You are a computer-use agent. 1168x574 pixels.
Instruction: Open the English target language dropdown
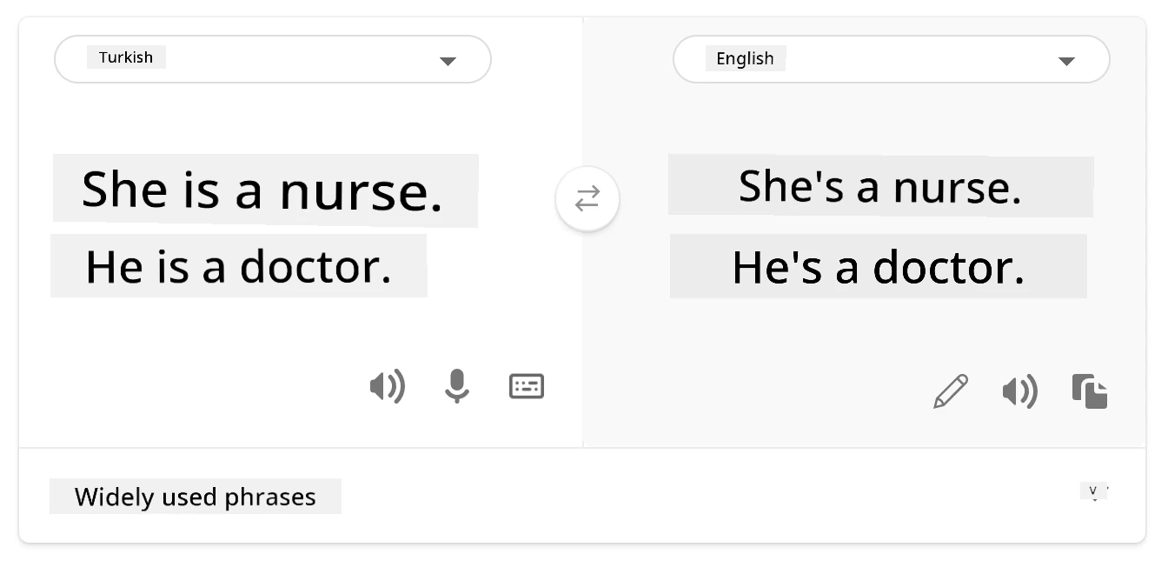pos(892,59)
